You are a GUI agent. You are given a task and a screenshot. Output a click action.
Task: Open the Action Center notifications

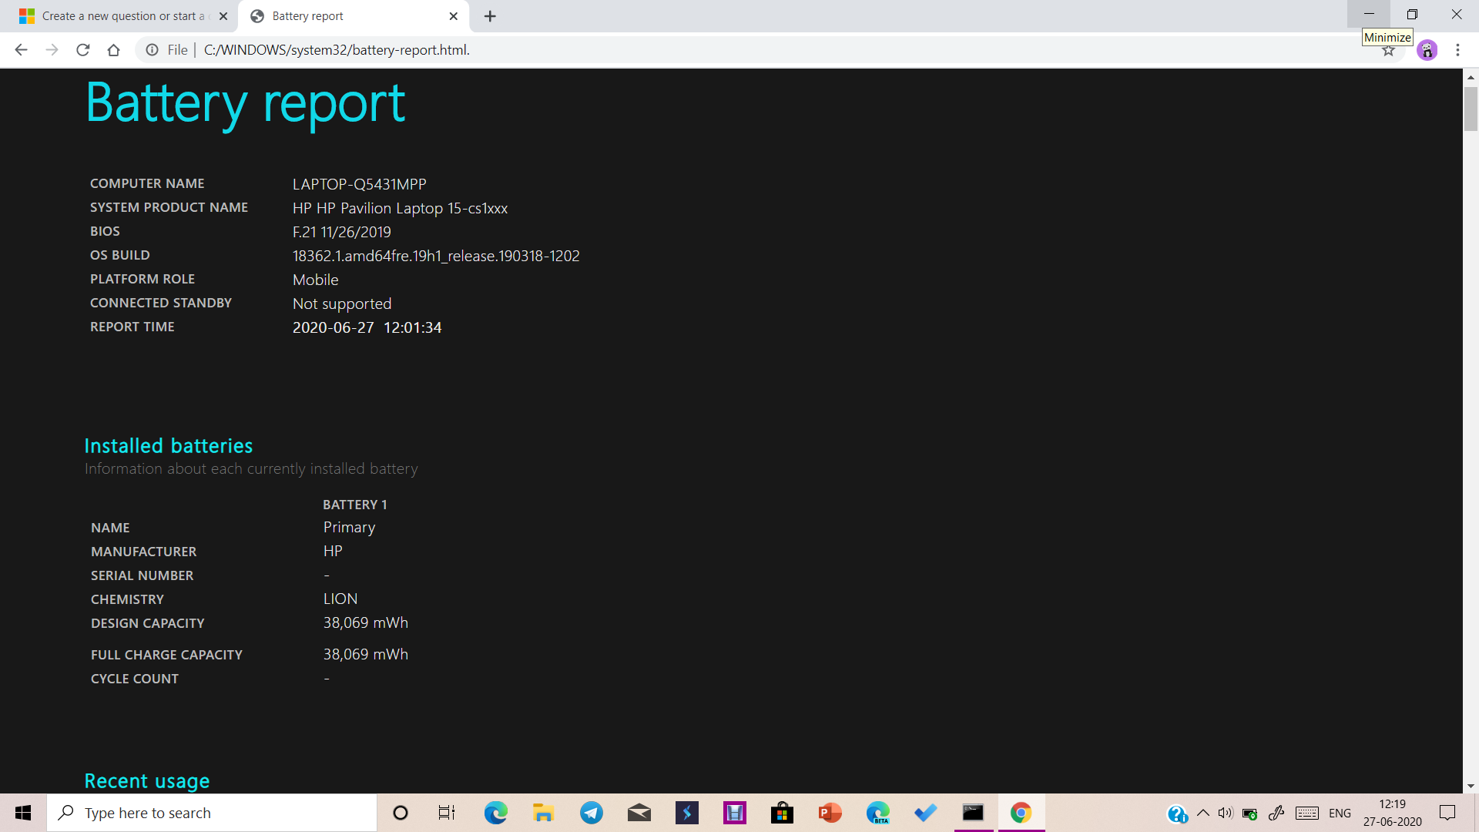1447,813
